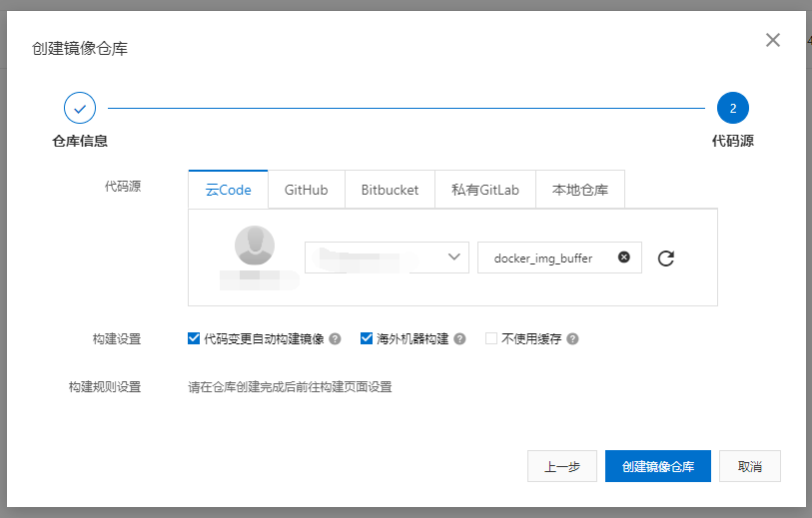Open the namespace dropdown list

point(387,258)
